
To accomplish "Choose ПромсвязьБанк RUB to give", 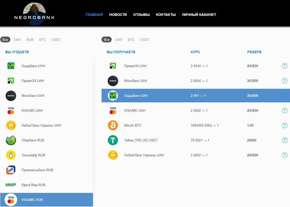I will point(46,170).
